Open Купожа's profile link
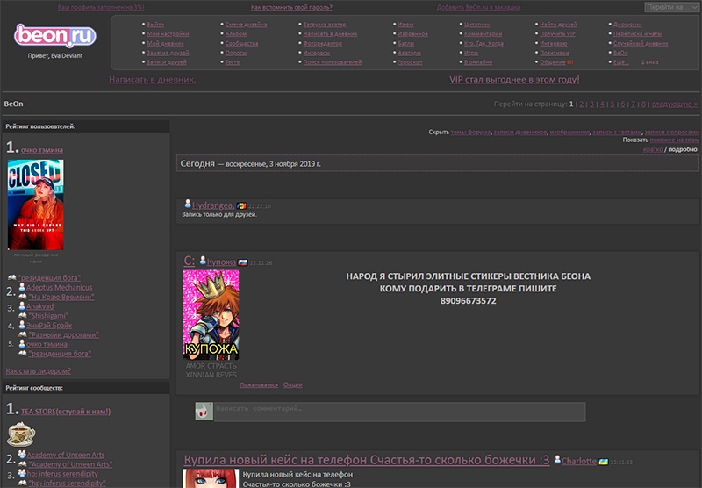Image resolution: width=702 pixels, height=488 pixels. tap(221, 262)
